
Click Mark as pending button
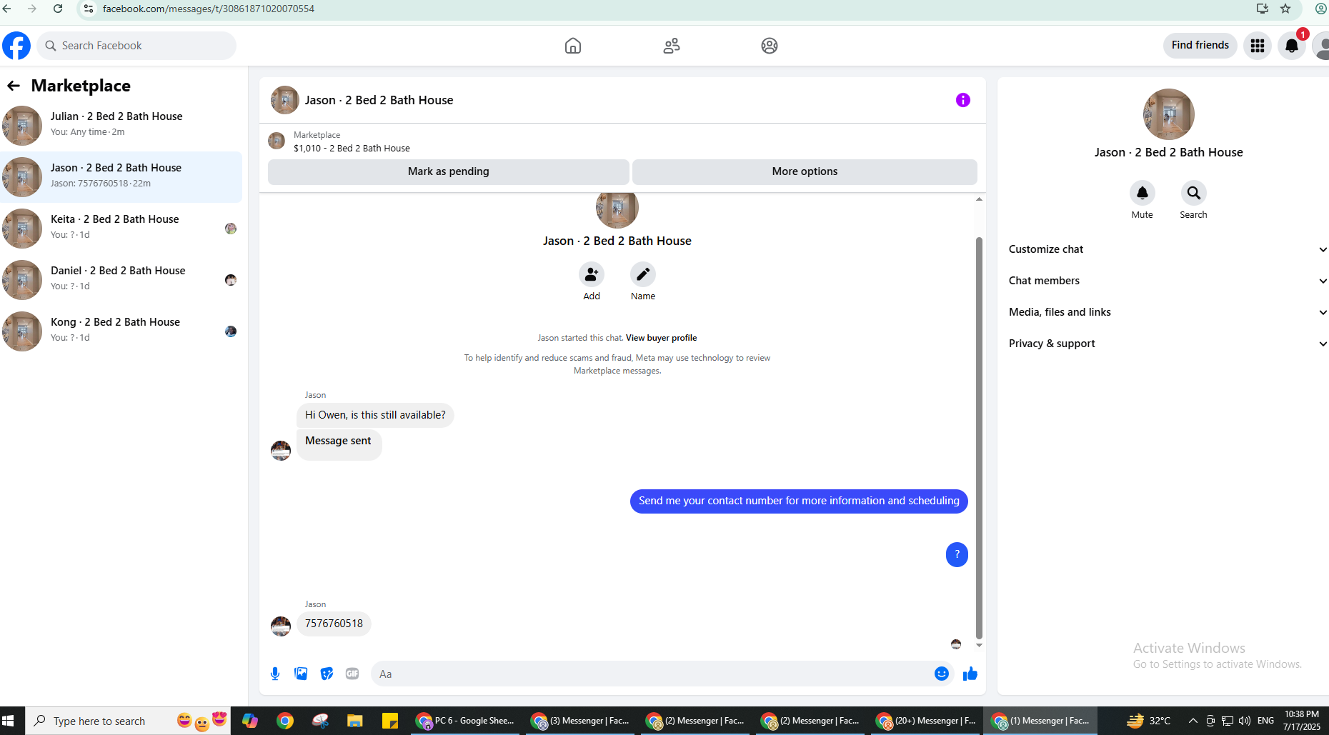[449, 171]
